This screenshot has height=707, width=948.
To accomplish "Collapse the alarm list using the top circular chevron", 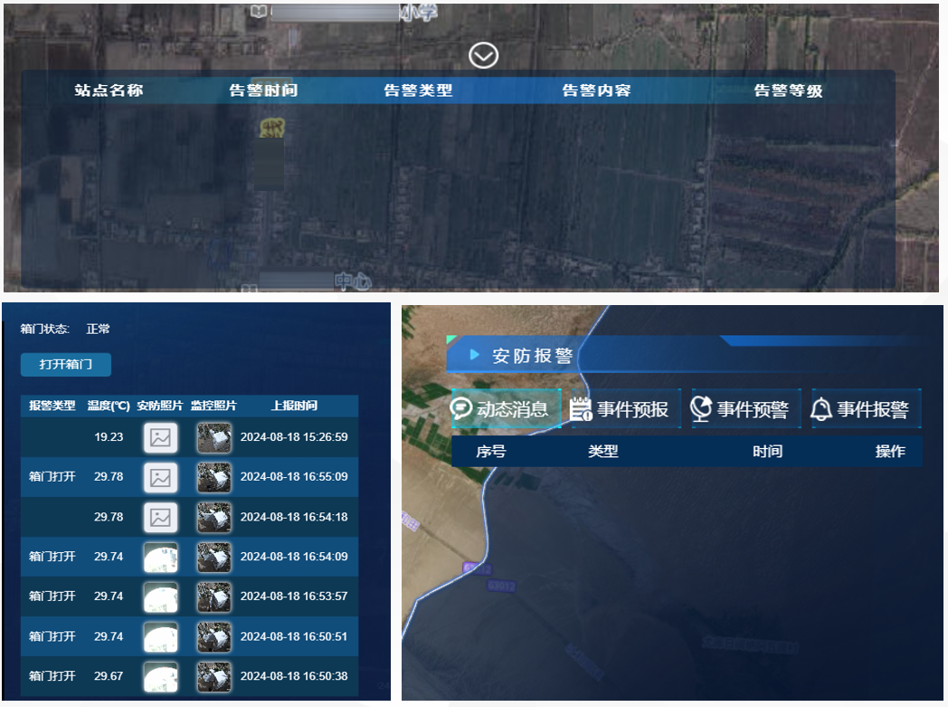I will pos(483,54).
